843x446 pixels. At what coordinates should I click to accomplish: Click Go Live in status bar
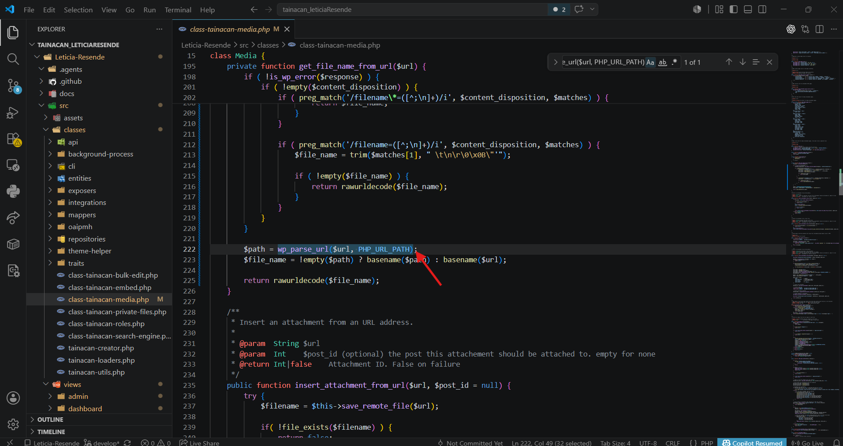click(x=808, y=443)
